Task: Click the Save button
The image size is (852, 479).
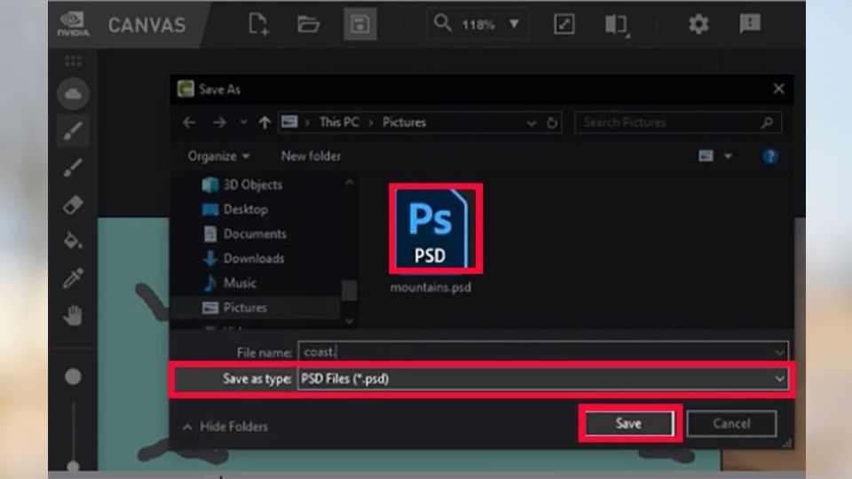Action: coord(628,424)
